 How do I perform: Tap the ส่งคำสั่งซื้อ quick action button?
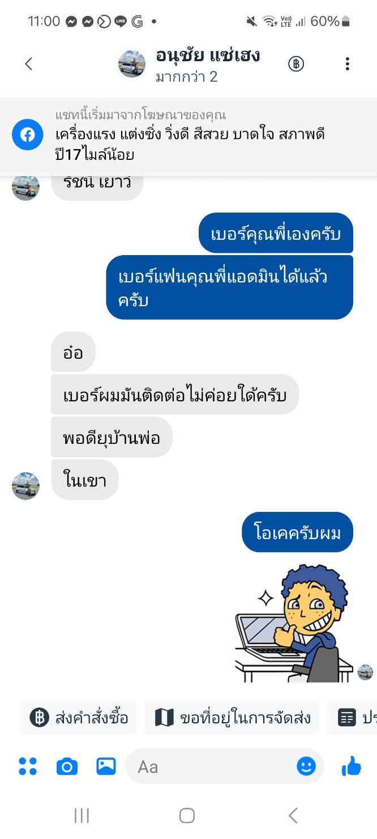79,718
